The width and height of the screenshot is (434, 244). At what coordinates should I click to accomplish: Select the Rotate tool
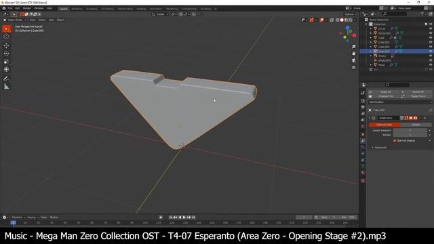click(6, 54)
